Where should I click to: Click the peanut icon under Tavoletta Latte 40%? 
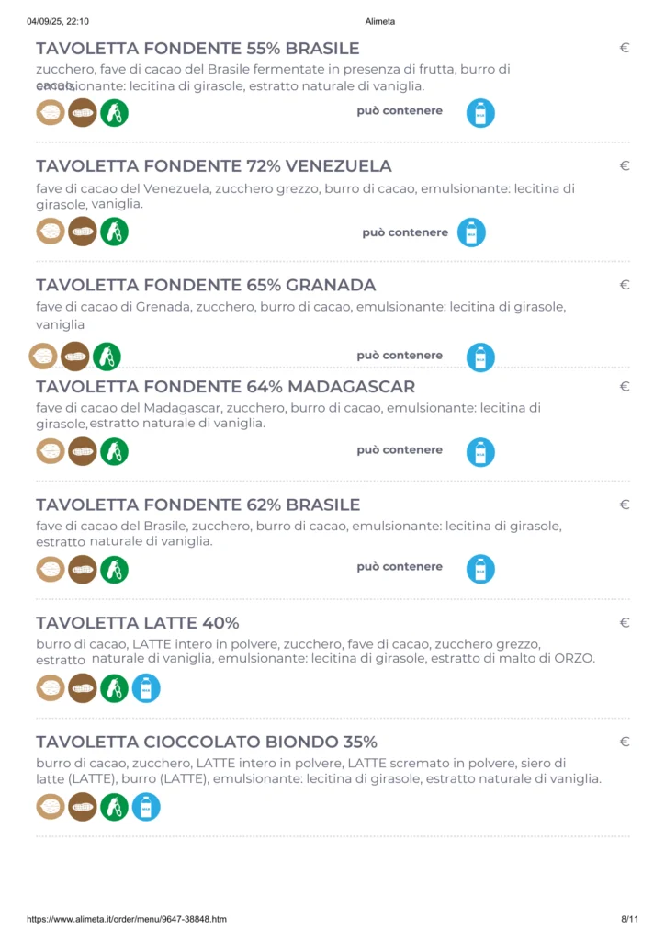point(83,688)
